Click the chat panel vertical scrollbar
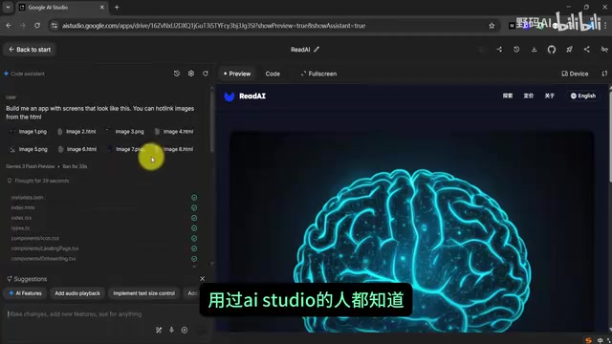 click(x=212, y=121)
